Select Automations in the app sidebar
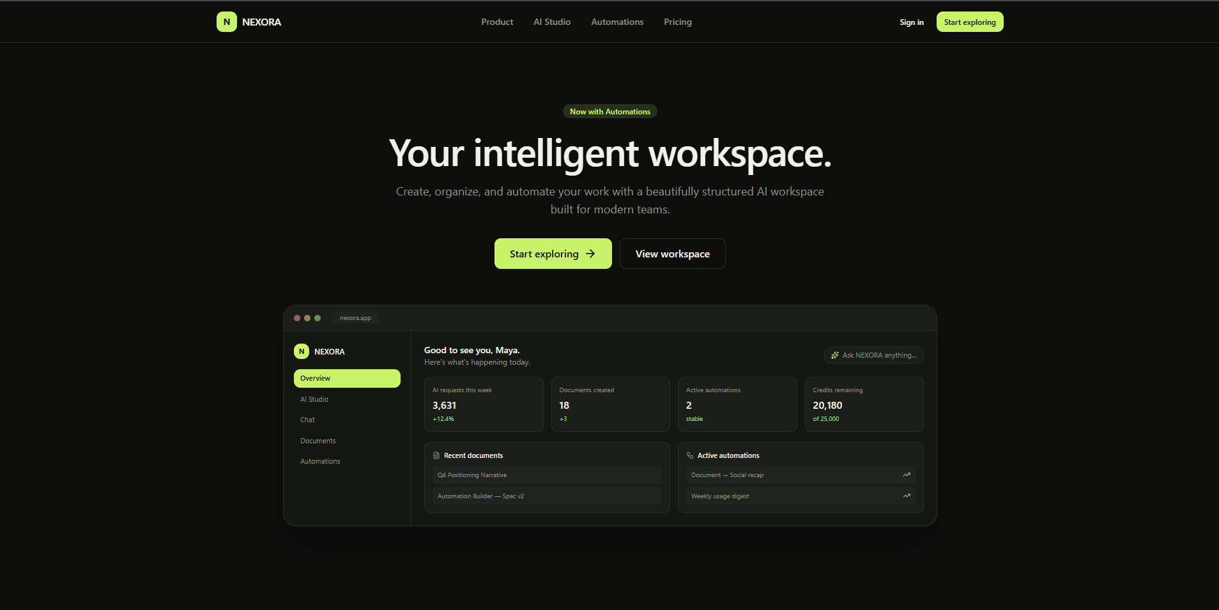The image size is (1219, 610). [347, 461]
